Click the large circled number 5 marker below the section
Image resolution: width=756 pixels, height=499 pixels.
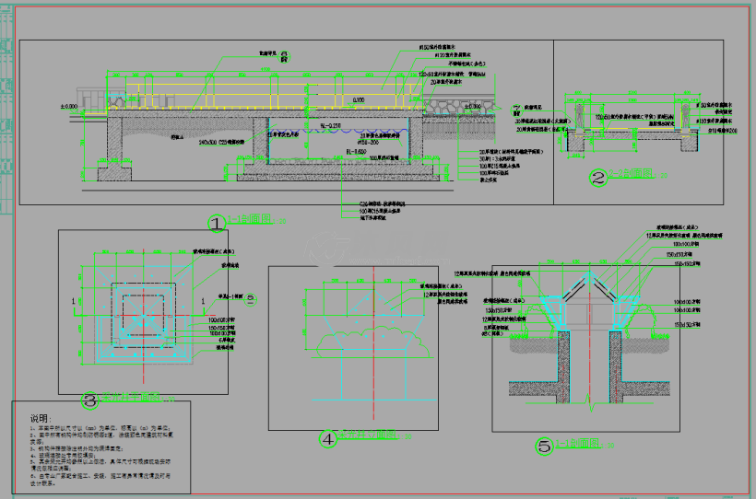tap(545, 447)
